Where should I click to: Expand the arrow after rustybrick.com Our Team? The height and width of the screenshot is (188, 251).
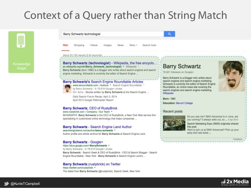pos(112,111)
